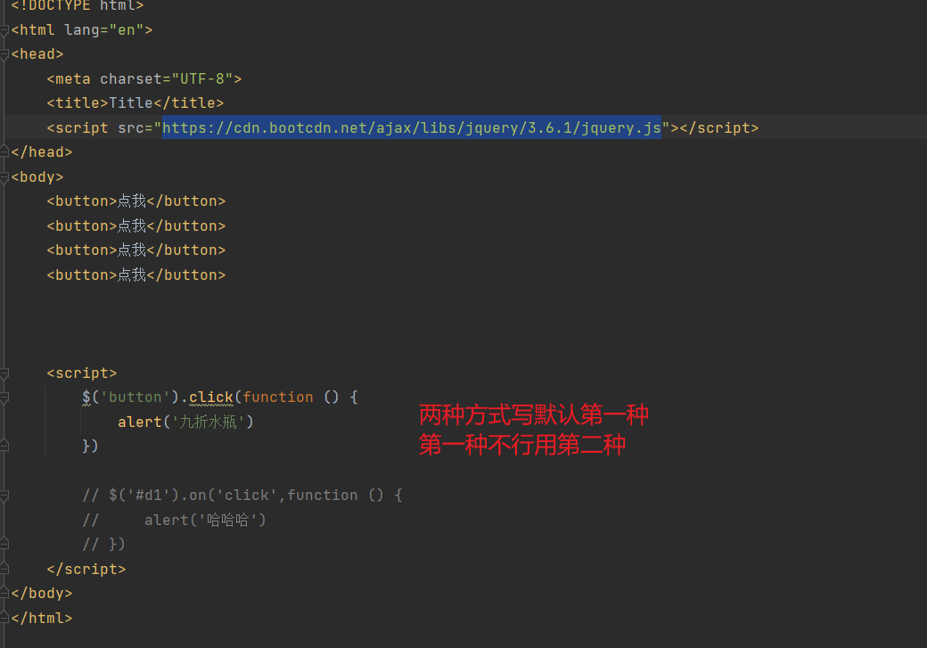Click the <head> opening tag text

tap(37, 54)
